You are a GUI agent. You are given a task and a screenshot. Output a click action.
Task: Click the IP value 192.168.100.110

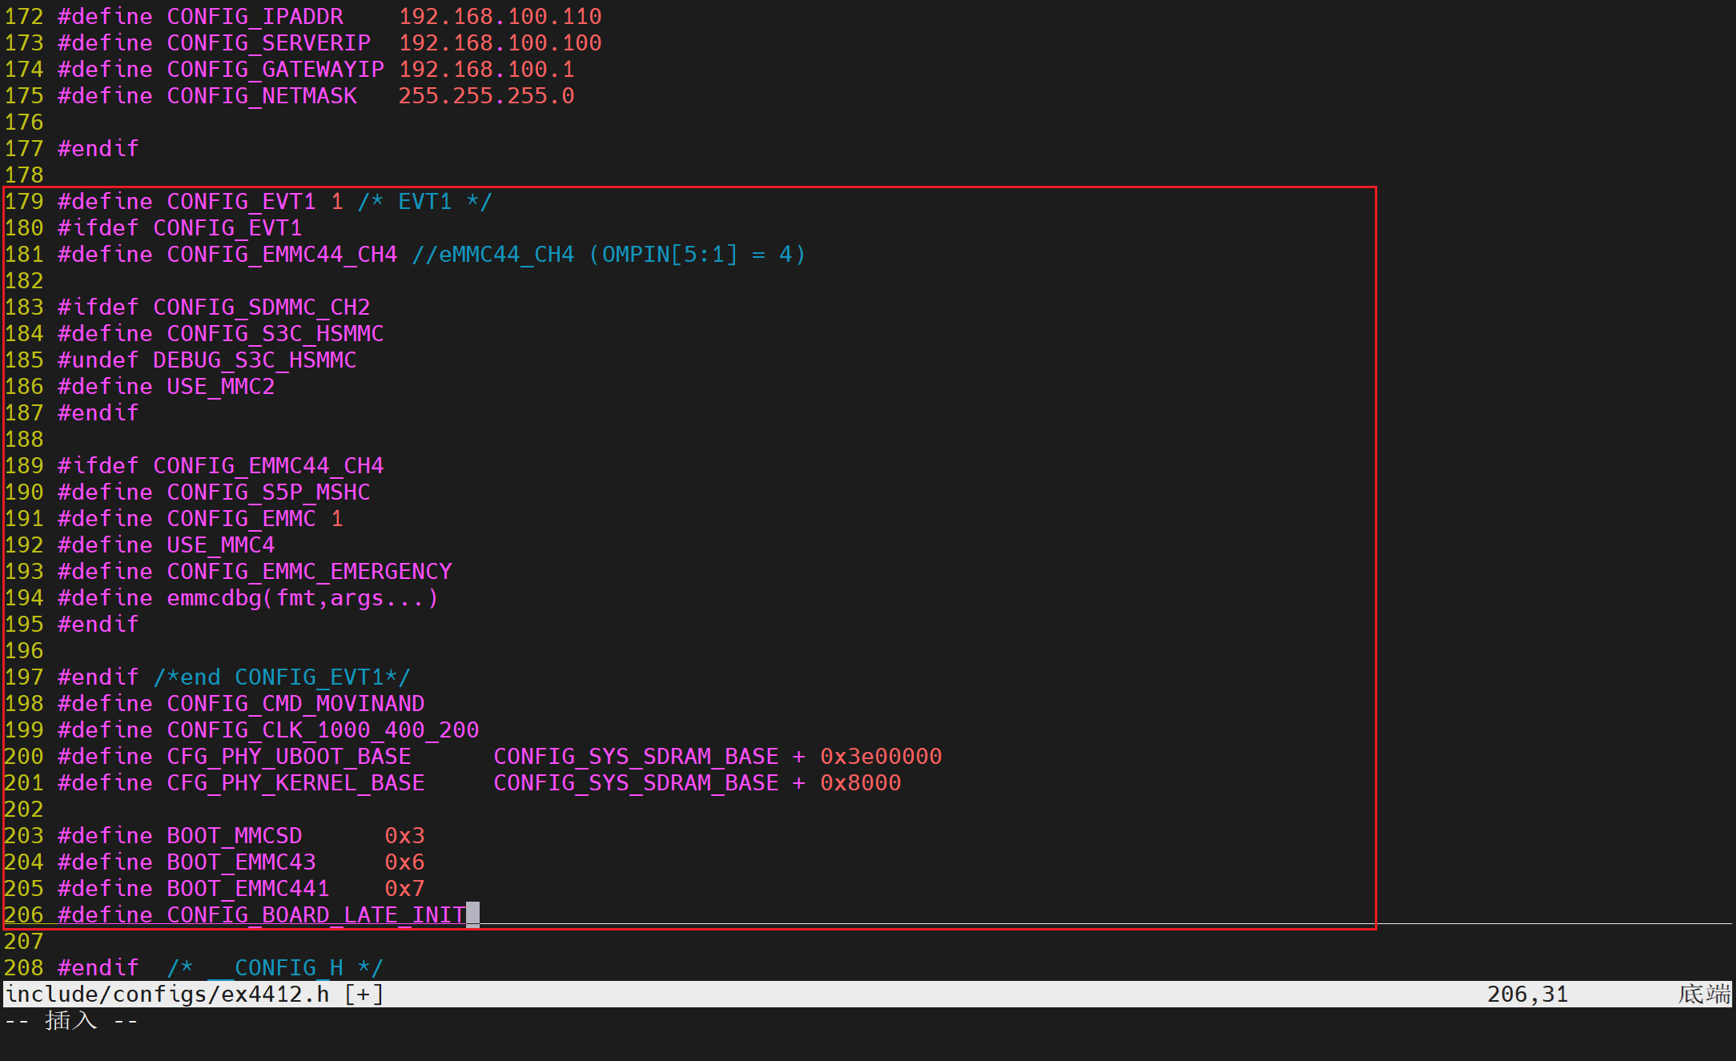500,17
